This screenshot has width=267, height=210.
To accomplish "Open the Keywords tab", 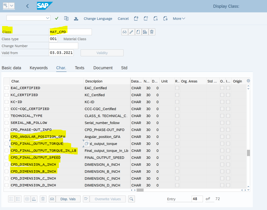I will pyautogui.click(x=39, y=68).
